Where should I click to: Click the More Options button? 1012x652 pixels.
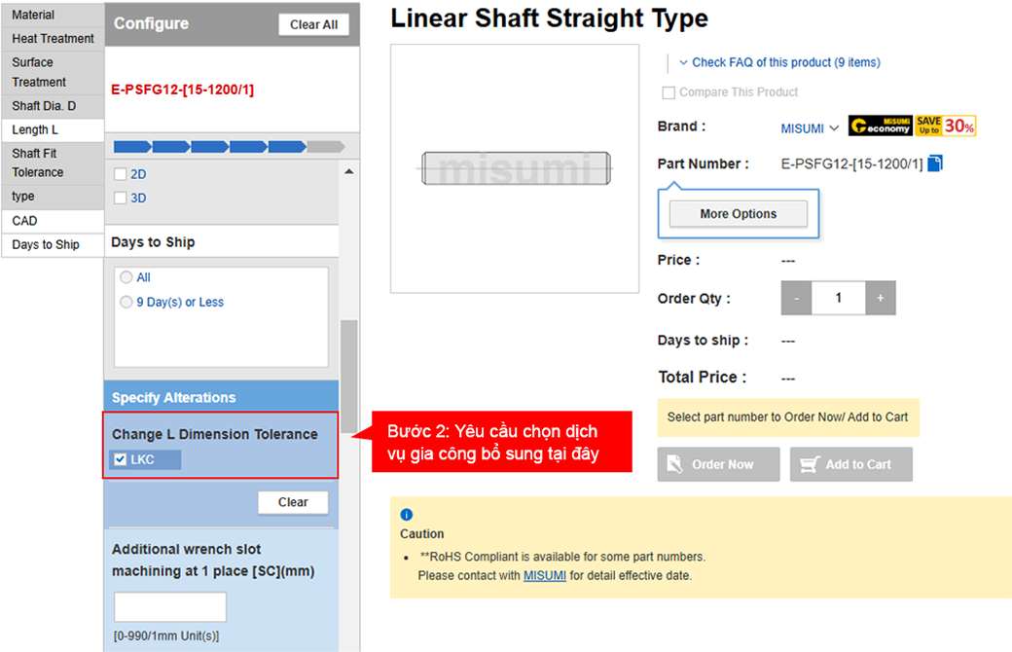(738, 214)
